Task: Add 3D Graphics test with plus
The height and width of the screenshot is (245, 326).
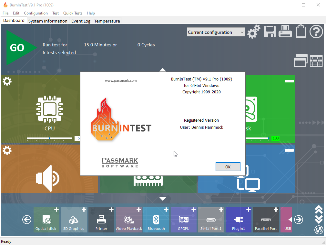Action: point(84,210)
